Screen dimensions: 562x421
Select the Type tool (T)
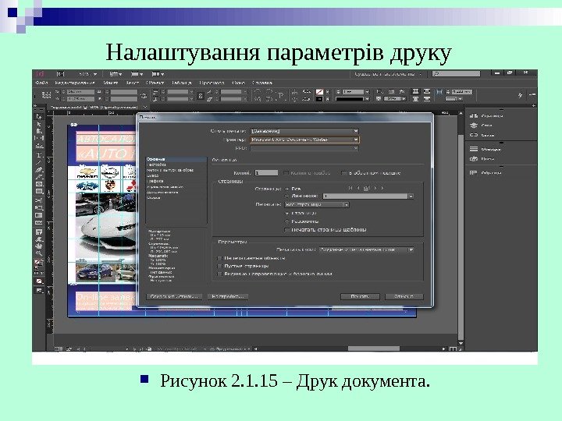39,154
